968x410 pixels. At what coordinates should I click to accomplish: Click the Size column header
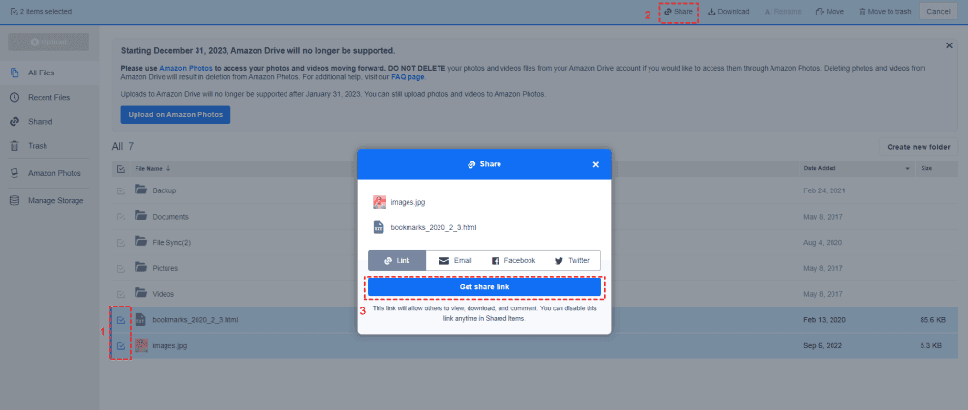pyautogui.click(x=926, y=169)
